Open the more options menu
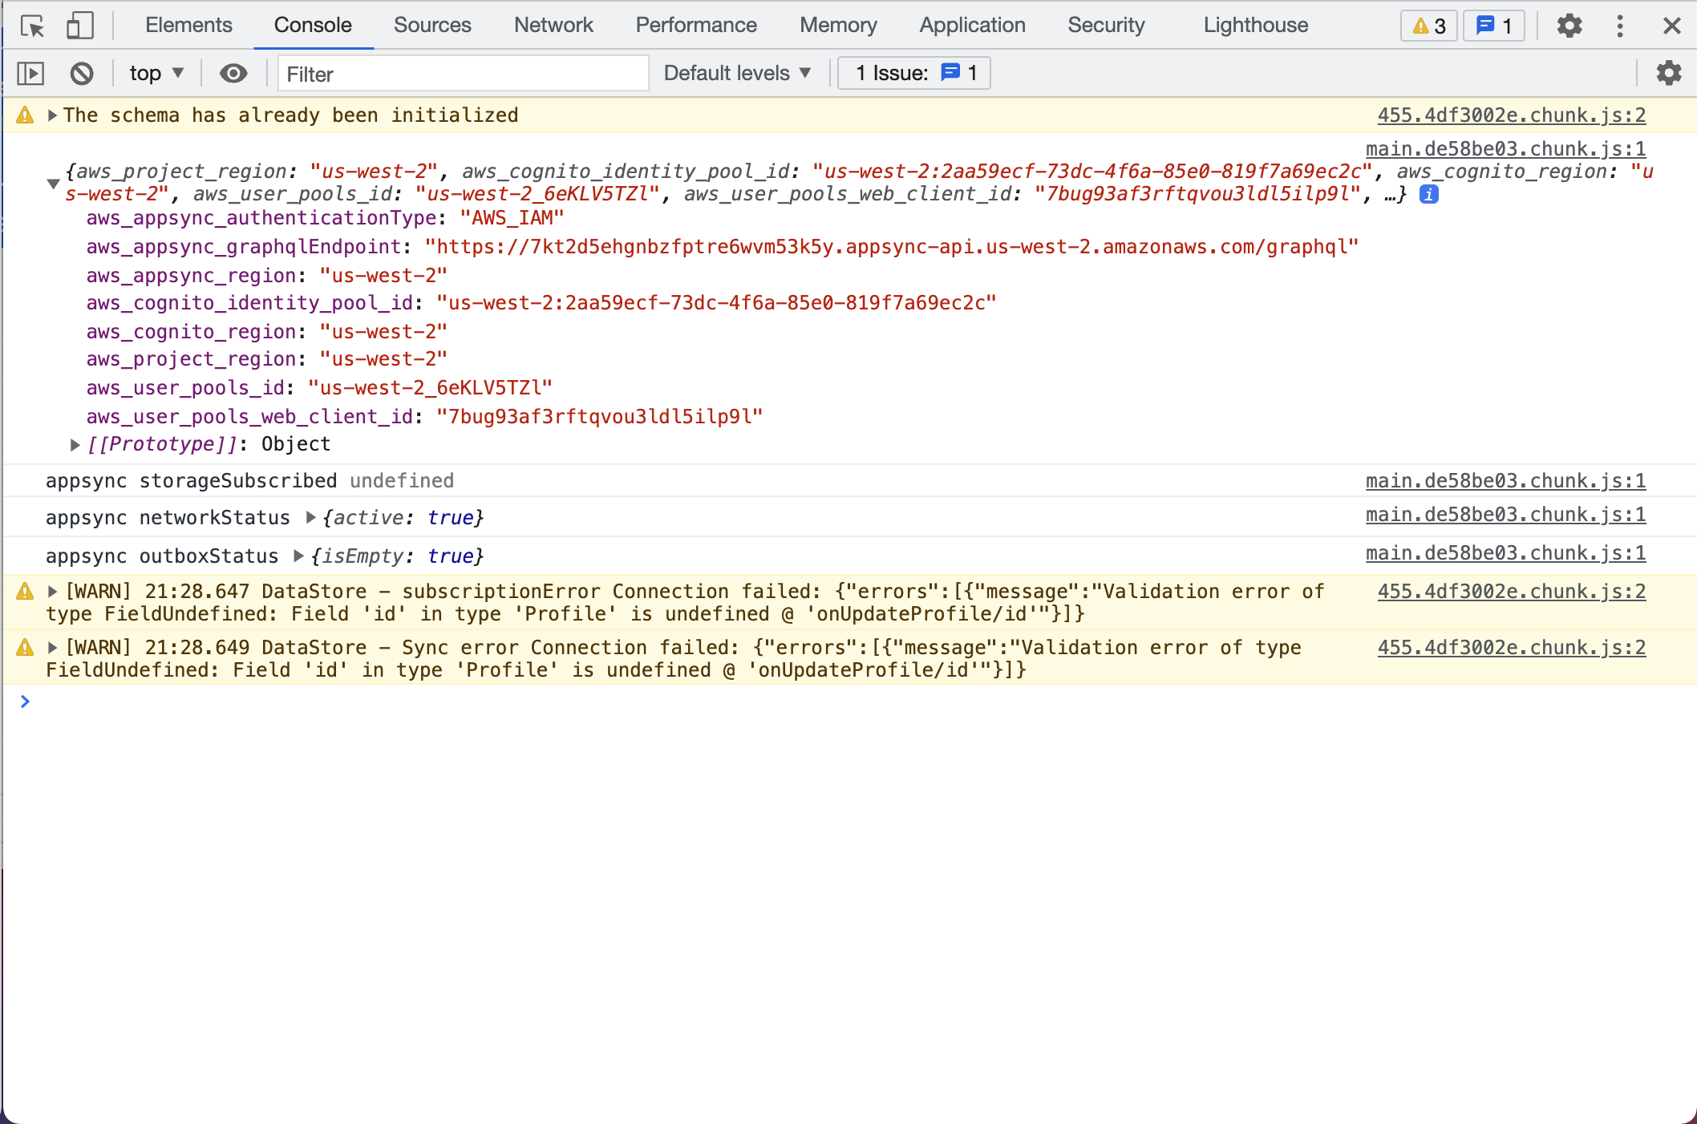Viewport: 1697px width, 1124px height. pyautogui.click(x=1619, y=26)
